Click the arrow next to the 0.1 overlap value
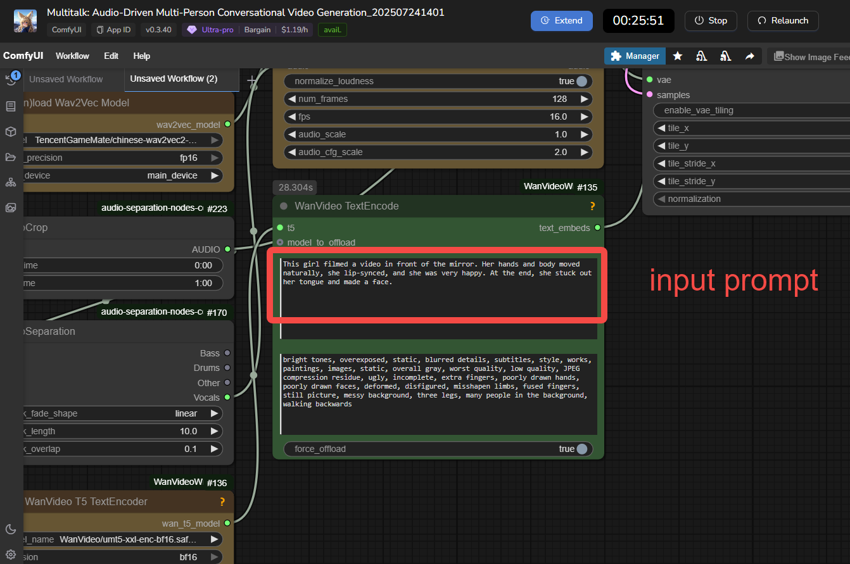The width and height of the screenshot is (850, 564). pyautogui.click(x=215, y=449)
